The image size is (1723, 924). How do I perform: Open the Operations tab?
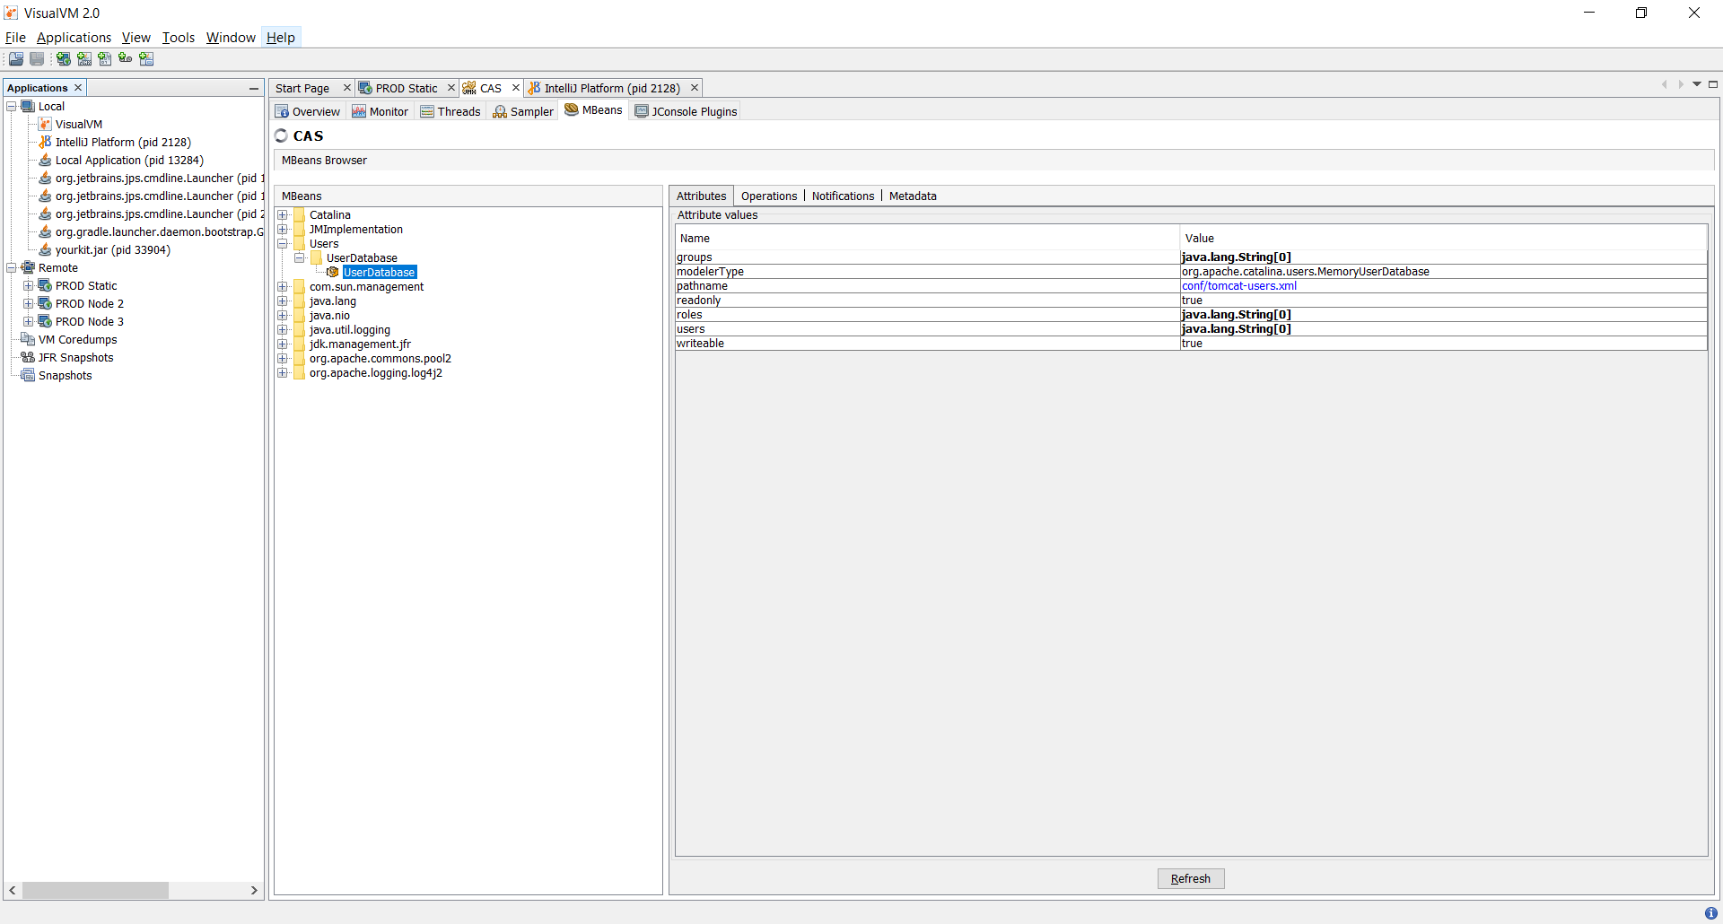click(x=769, y=196)
